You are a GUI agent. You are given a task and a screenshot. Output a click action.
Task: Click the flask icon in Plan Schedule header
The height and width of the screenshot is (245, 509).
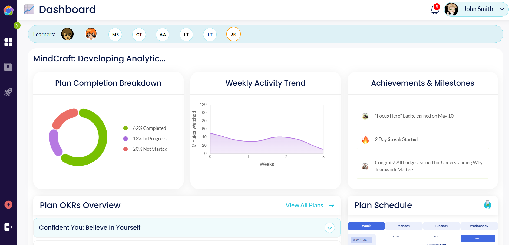(x=487, y=205)
